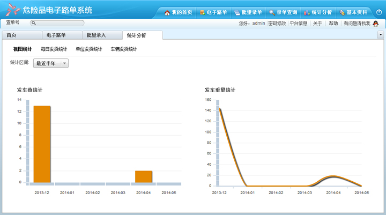Switch to the 批量录入 tab
The width and height of the screenshot is (386, 215).
[x=96, y=35]
